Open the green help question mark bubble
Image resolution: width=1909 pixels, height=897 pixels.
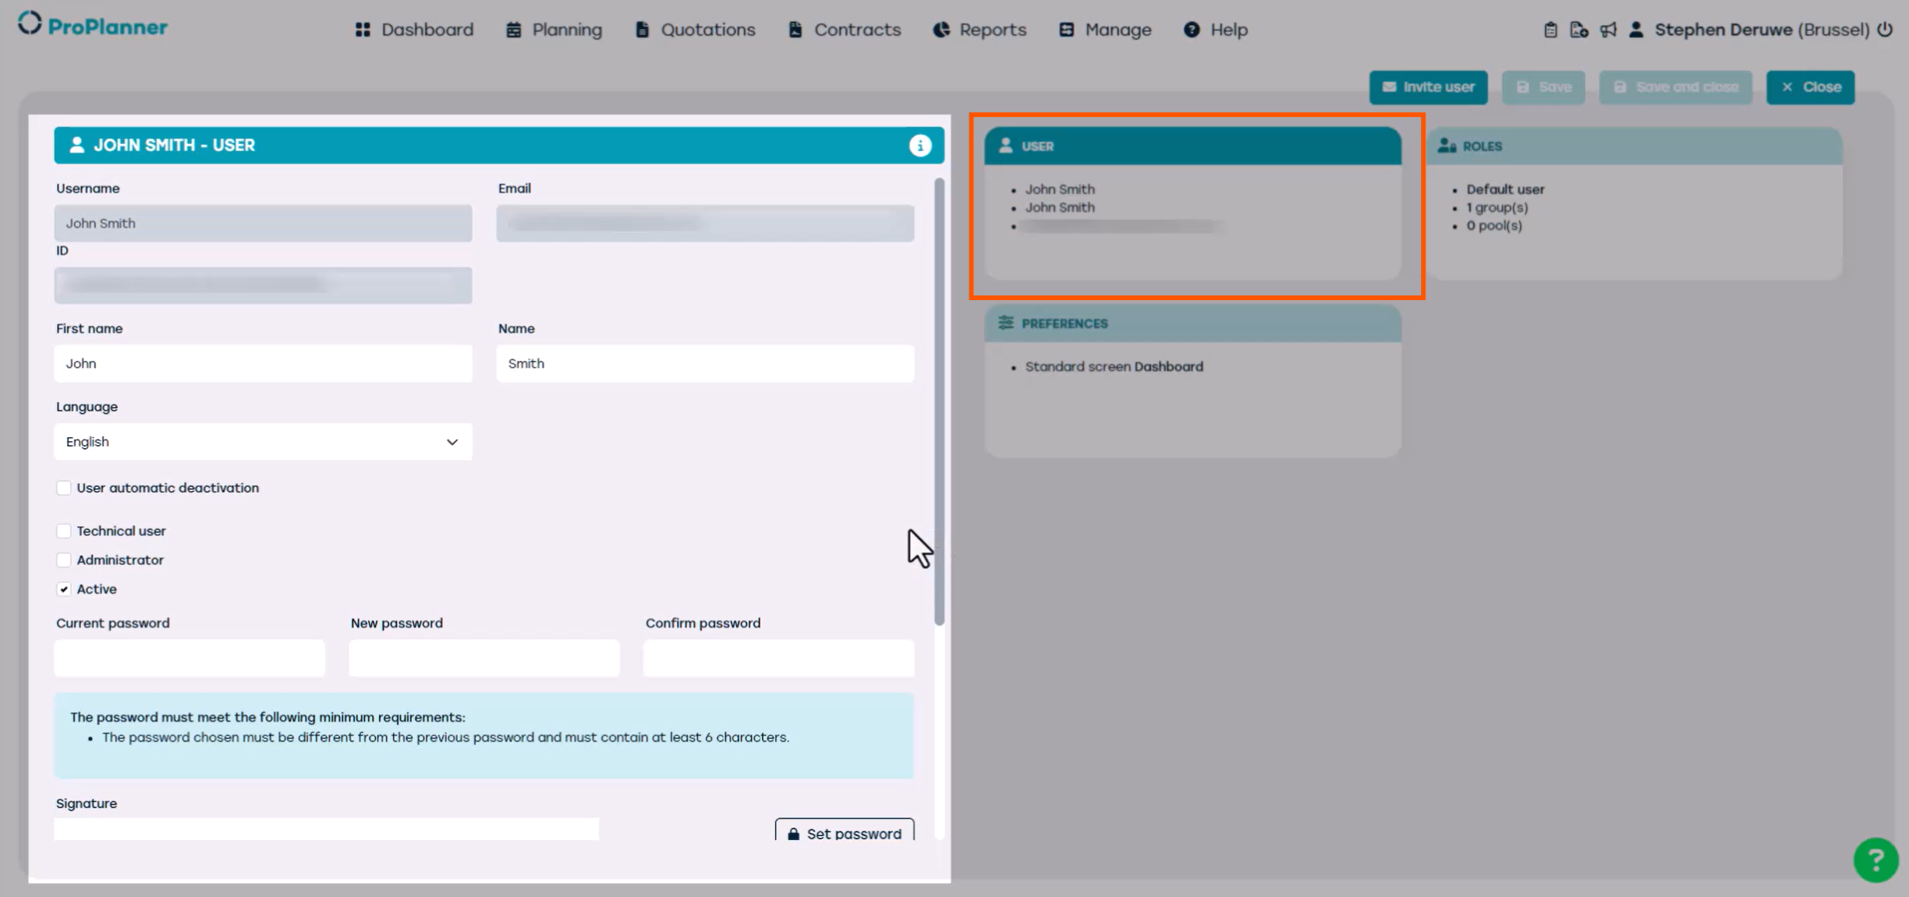point(1875,860)
